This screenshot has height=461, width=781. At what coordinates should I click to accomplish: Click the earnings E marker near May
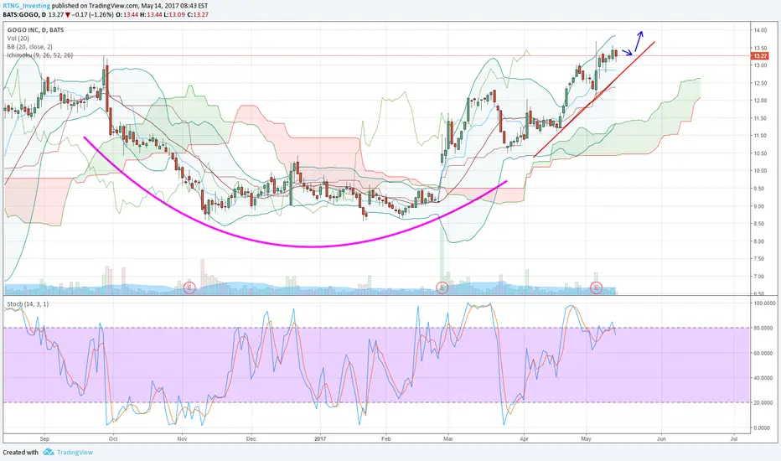tap(596, 287)
